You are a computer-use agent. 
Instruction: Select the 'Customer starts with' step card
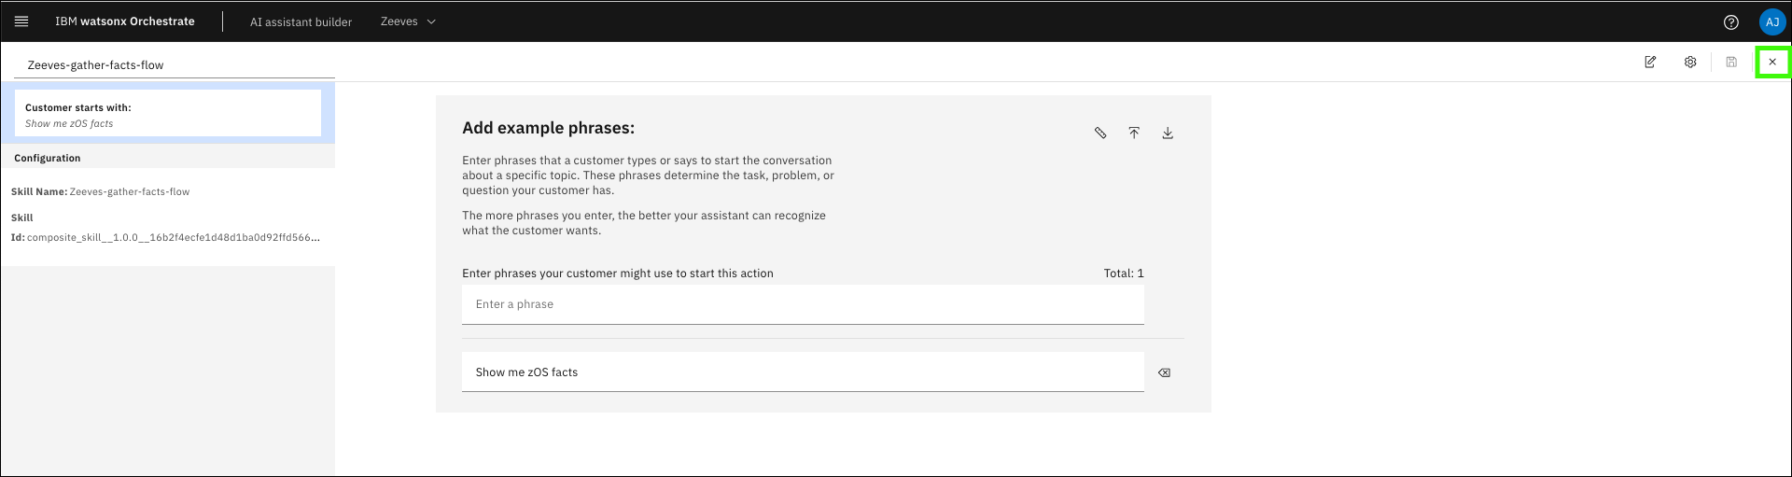pyautogui.click(x=168, y=114)
